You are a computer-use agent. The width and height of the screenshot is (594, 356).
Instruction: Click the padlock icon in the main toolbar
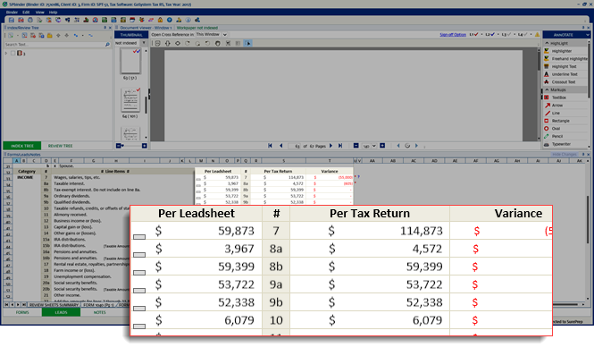coord(160,20)
